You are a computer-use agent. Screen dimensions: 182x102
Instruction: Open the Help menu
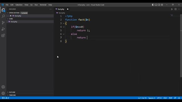coord(50,5)
